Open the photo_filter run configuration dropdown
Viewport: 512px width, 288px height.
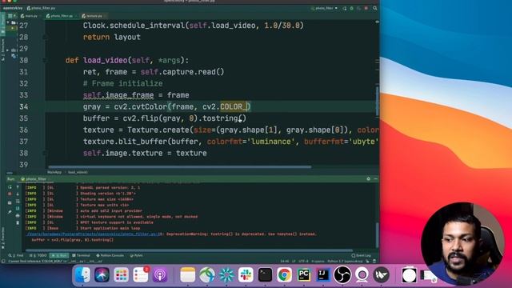(324, 8)
